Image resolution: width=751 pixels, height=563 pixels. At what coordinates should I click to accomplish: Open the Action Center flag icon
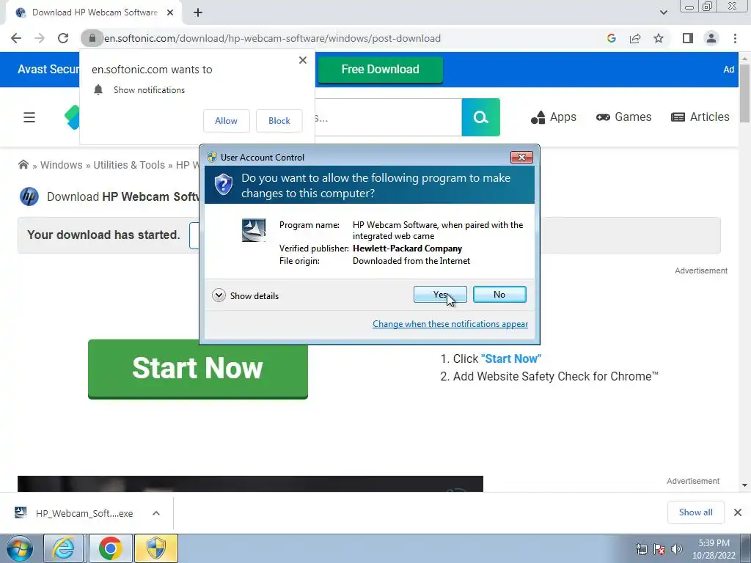click(x=659, y=549)
